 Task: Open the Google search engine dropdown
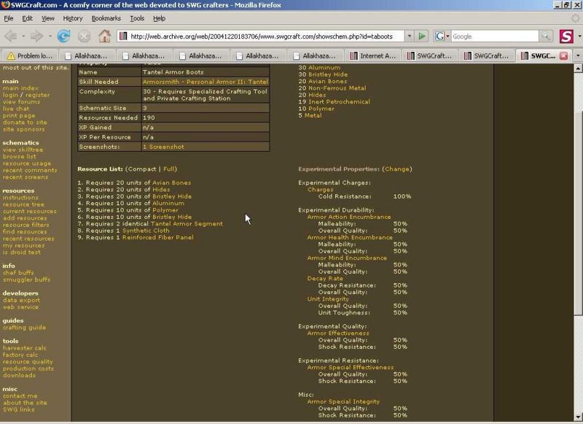[x=443, y=36]
